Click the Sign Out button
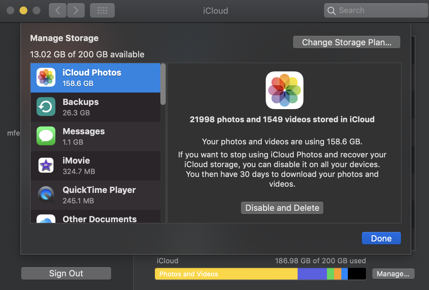Viewport: 429px width, 290px height. click(x=66, y=273)
